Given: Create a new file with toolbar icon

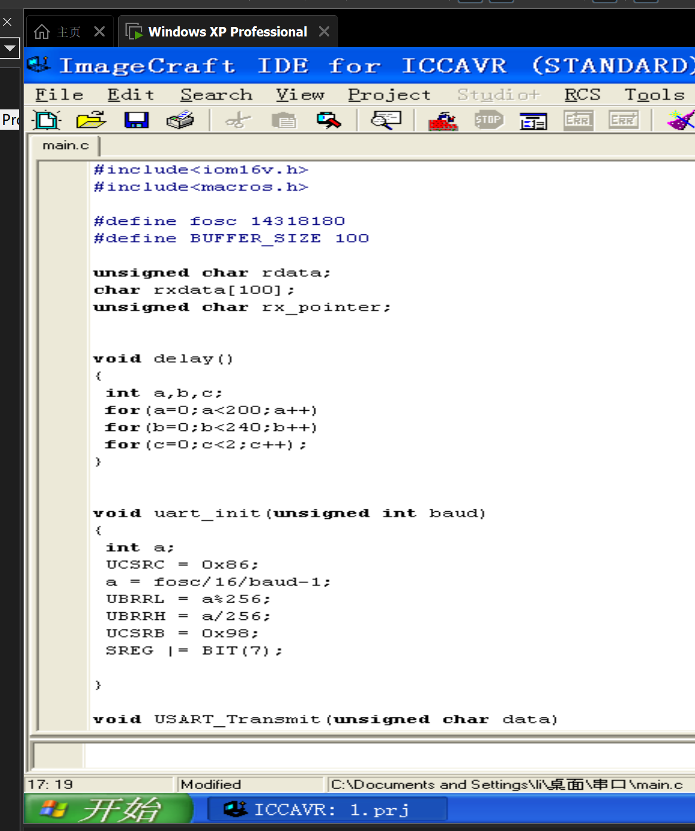Looking at the screenshot, I should tap(47, 120).
